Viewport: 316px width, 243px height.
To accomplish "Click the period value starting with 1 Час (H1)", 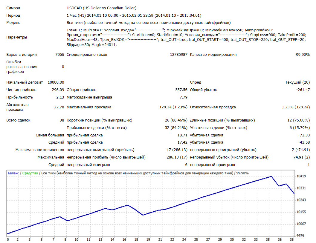I will coord(134,16).
